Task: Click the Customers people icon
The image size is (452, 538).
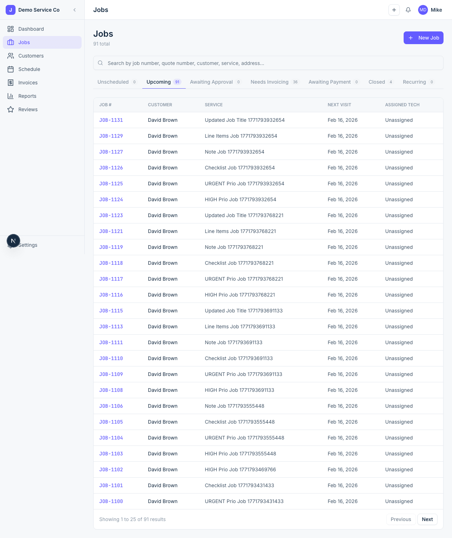Action: (x=11, y=56)
